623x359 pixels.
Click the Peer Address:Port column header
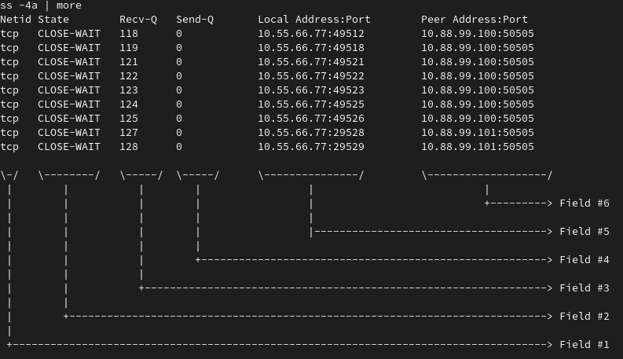(x=475, y=19)
